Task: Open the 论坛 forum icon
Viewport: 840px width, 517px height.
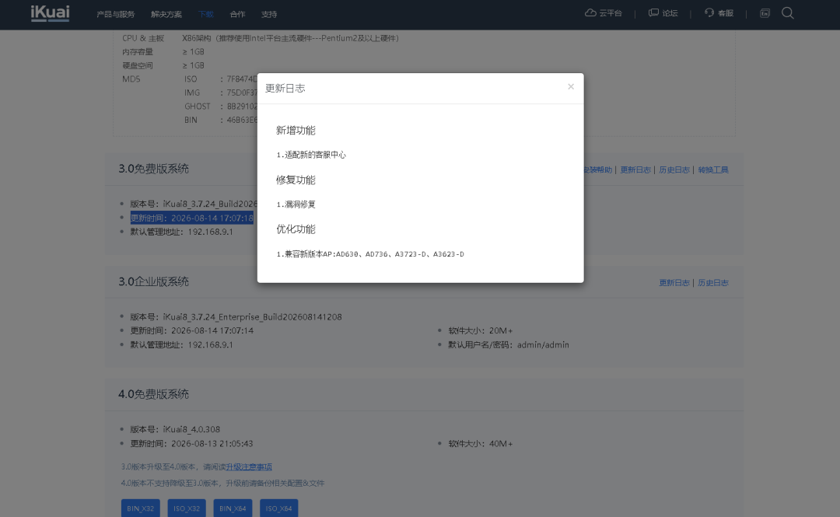Action: click(653, 13)
